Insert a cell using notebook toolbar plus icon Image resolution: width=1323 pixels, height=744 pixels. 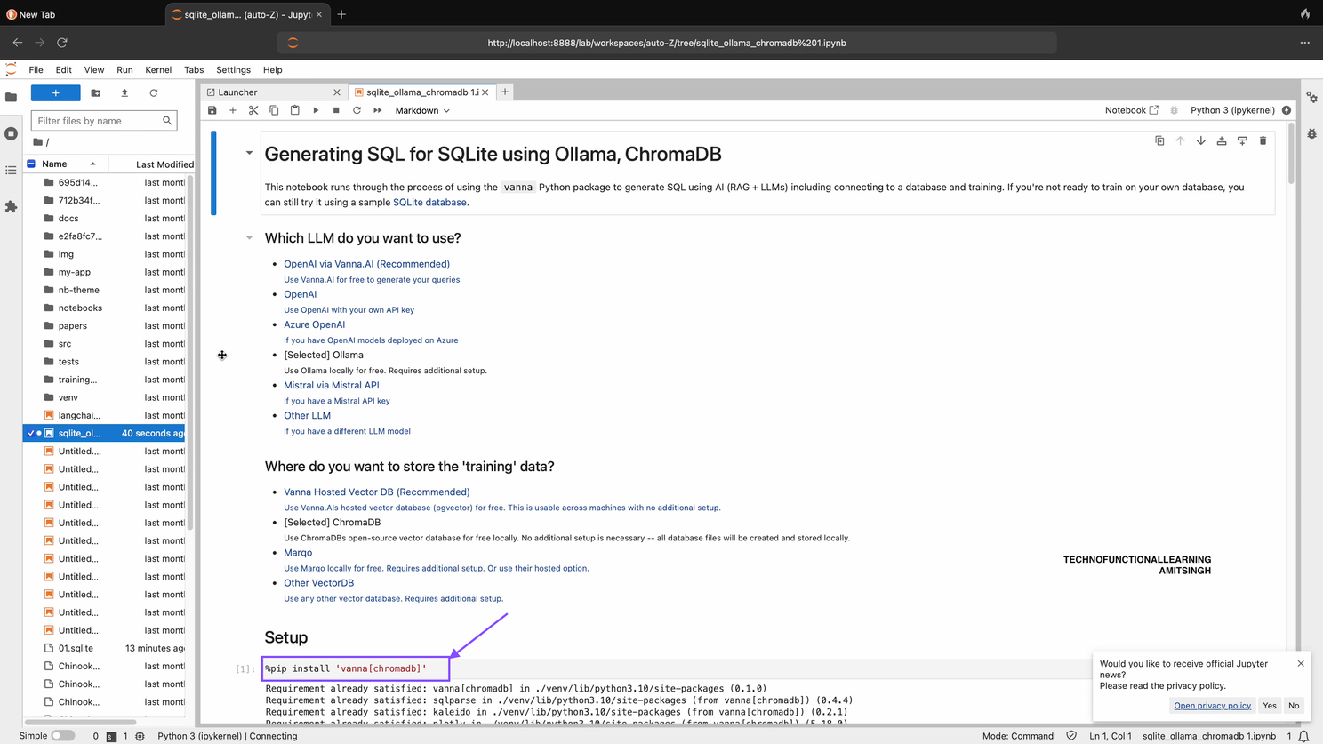tap(233, 110)
